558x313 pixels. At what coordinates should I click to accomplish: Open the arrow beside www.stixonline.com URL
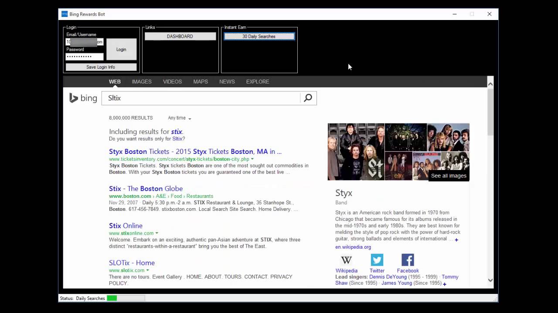pyautogui.click(x=157, y=233)
